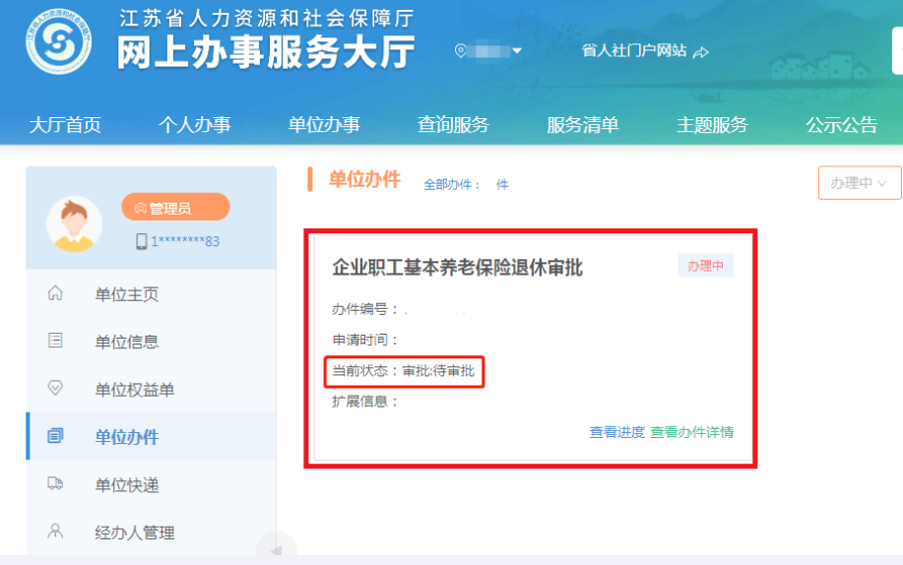The image size is (903, 565).
Task: Click the phone icon beside masked number
Action: [142, 241]
